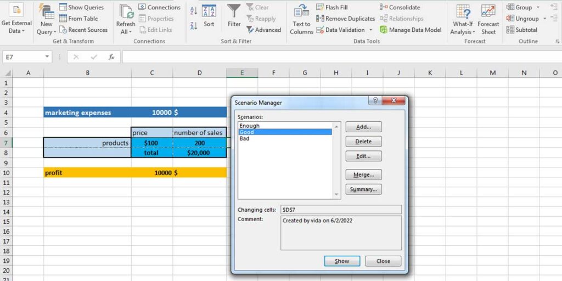This screenshot has height=281, width=562.
Task: Click the Select All corner button
Action: (7, 73)
